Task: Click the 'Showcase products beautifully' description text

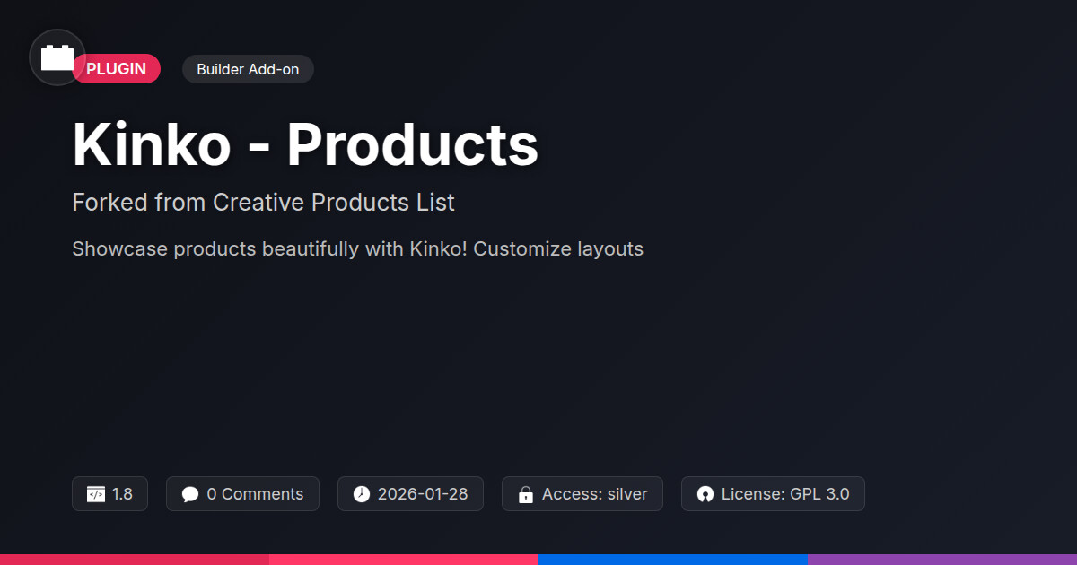Action: [357, 248]
